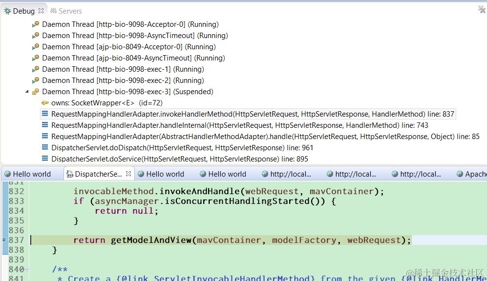Select doService stack frame line 895
The height and width of the screenshot is (281, 487).
pyautogui.click(x=180, y=159)
